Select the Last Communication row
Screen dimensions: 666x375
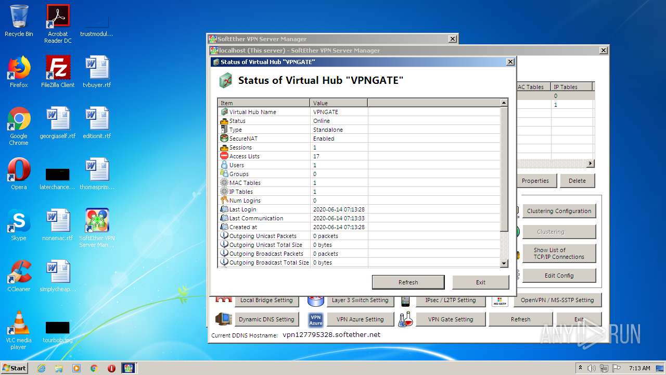(x=358, y=218)
